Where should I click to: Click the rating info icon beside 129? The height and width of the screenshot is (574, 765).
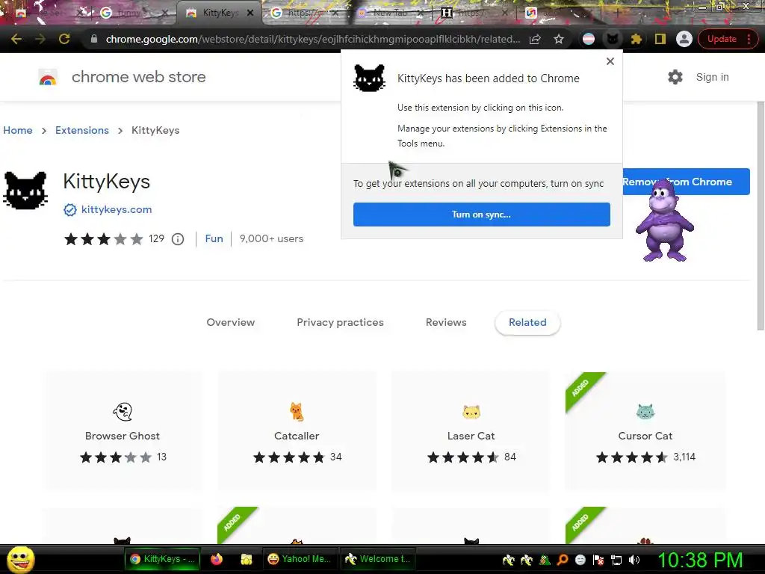(178, 239)
